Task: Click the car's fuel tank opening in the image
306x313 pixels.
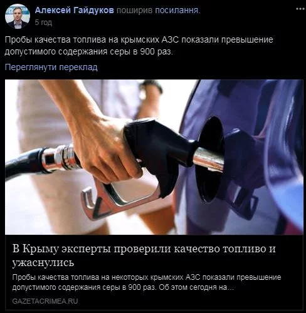Action: coord(209,158)
